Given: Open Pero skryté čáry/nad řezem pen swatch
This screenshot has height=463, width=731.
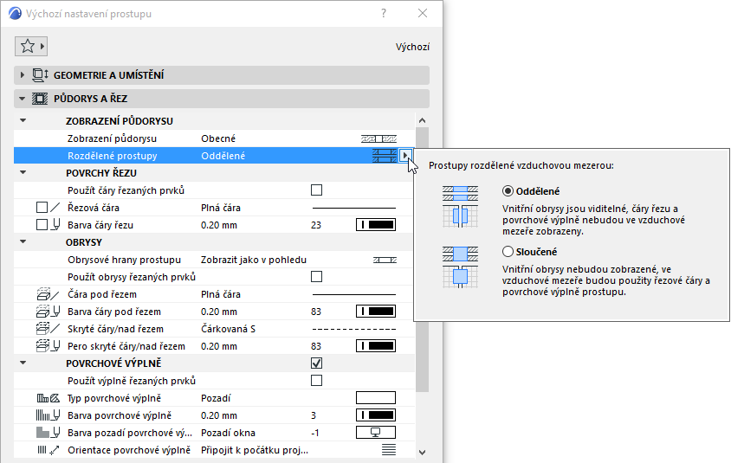Looking at the screenshot, I should (376, 346).
